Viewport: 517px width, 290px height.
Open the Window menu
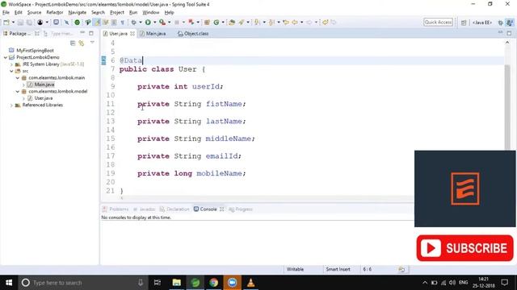[151, 13]
